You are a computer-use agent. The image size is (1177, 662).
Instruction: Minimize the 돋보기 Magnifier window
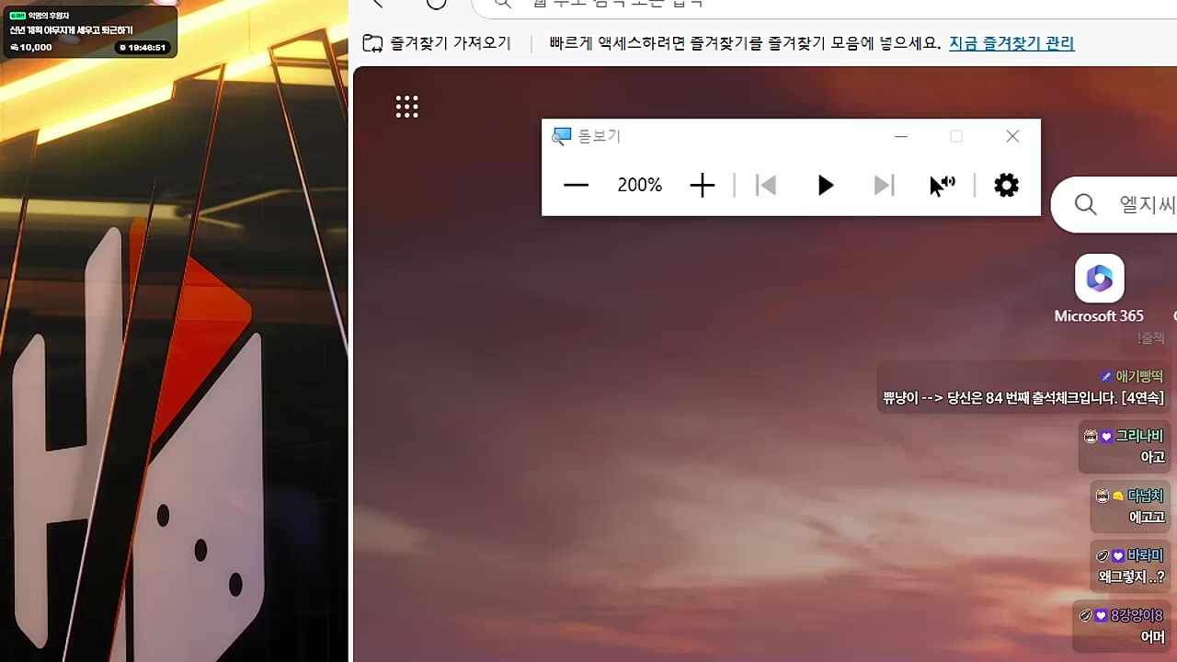901,136
